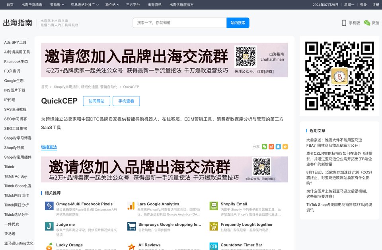
Task: Focus the 搜索一下 search input field
Action: pos(180,23)
